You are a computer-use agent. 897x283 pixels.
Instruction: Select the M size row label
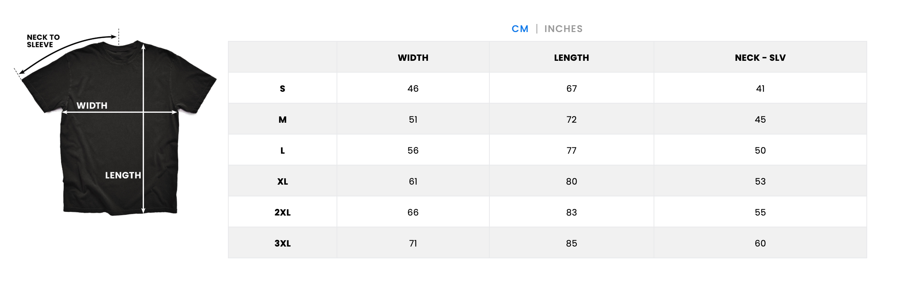pyautogui.click(x=282, y=120)
